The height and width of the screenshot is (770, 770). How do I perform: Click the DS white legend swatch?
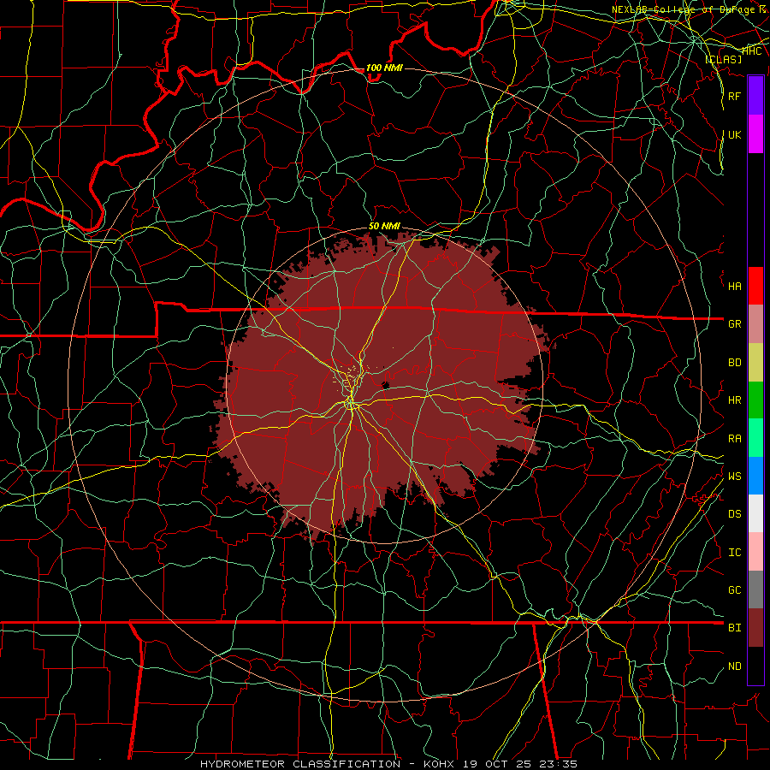click(x=755, y=513)
